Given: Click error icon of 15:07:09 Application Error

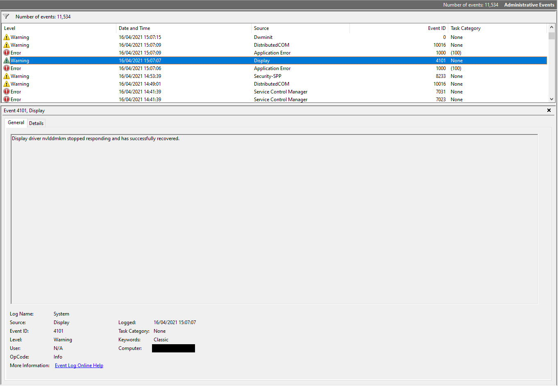Looking at the screenshot, I should [7, 53].
